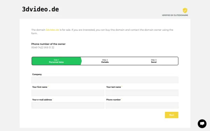The image size is (210, 131).
Task: Click the Verified by Elitedomains text
Action: 175,15
